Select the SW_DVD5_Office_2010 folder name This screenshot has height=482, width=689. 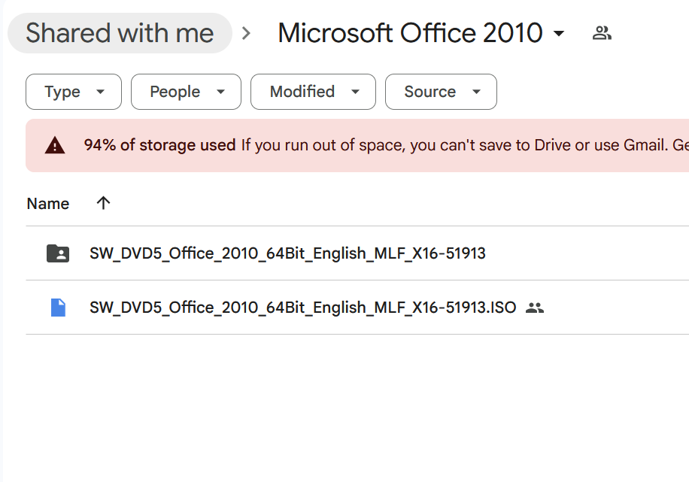pos(287,253)
